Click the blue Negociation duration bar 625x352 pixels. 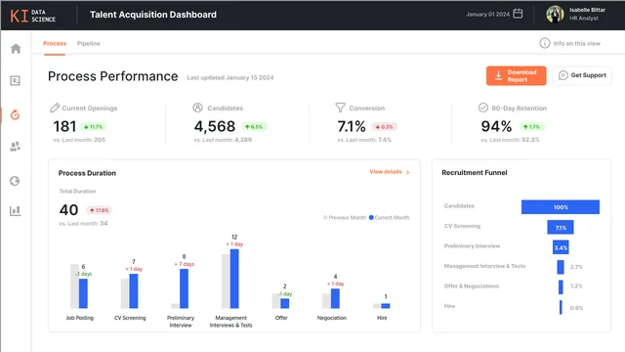coord(335,298)
